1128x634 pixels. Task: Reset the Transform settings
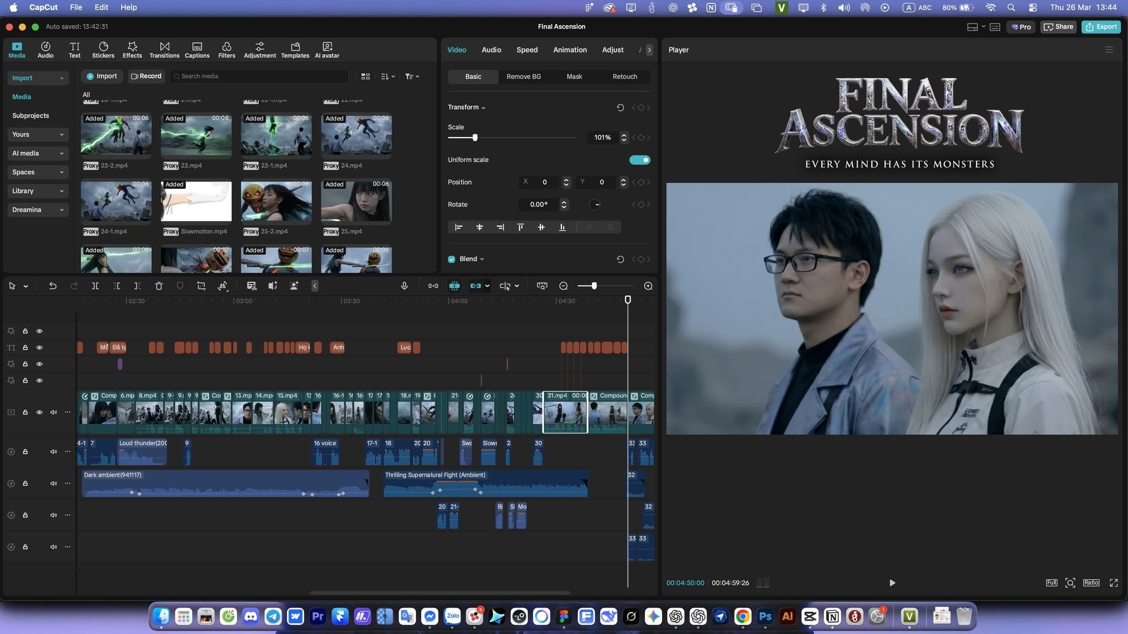point(620,107)
